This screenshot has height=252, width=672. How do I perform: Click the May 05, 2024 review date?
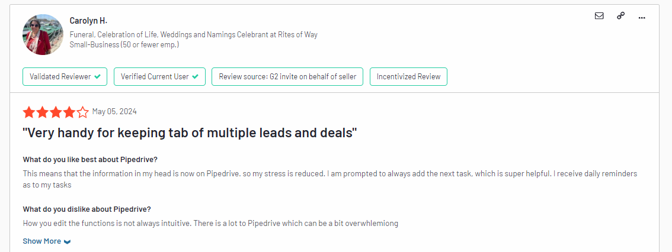click(114, 112)
